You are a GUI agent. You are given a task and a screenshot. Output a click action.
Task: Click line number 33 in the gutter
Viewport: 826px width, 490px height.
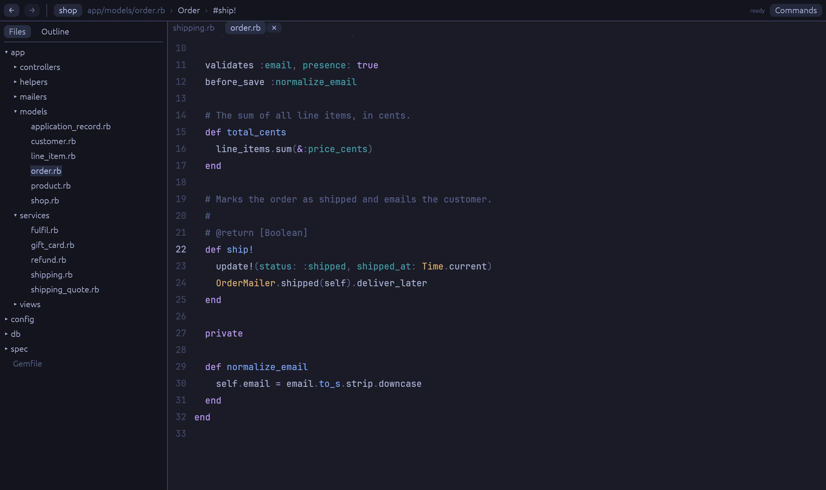pos(181,434)
